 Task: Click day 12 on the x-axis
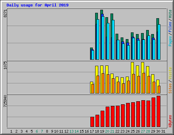tap(66, 131)
